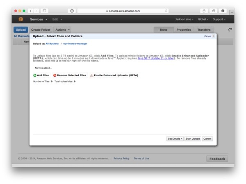Click the 'Total upload size: 0' text
This screenshot has width=246, height=184.
[65, 81]
